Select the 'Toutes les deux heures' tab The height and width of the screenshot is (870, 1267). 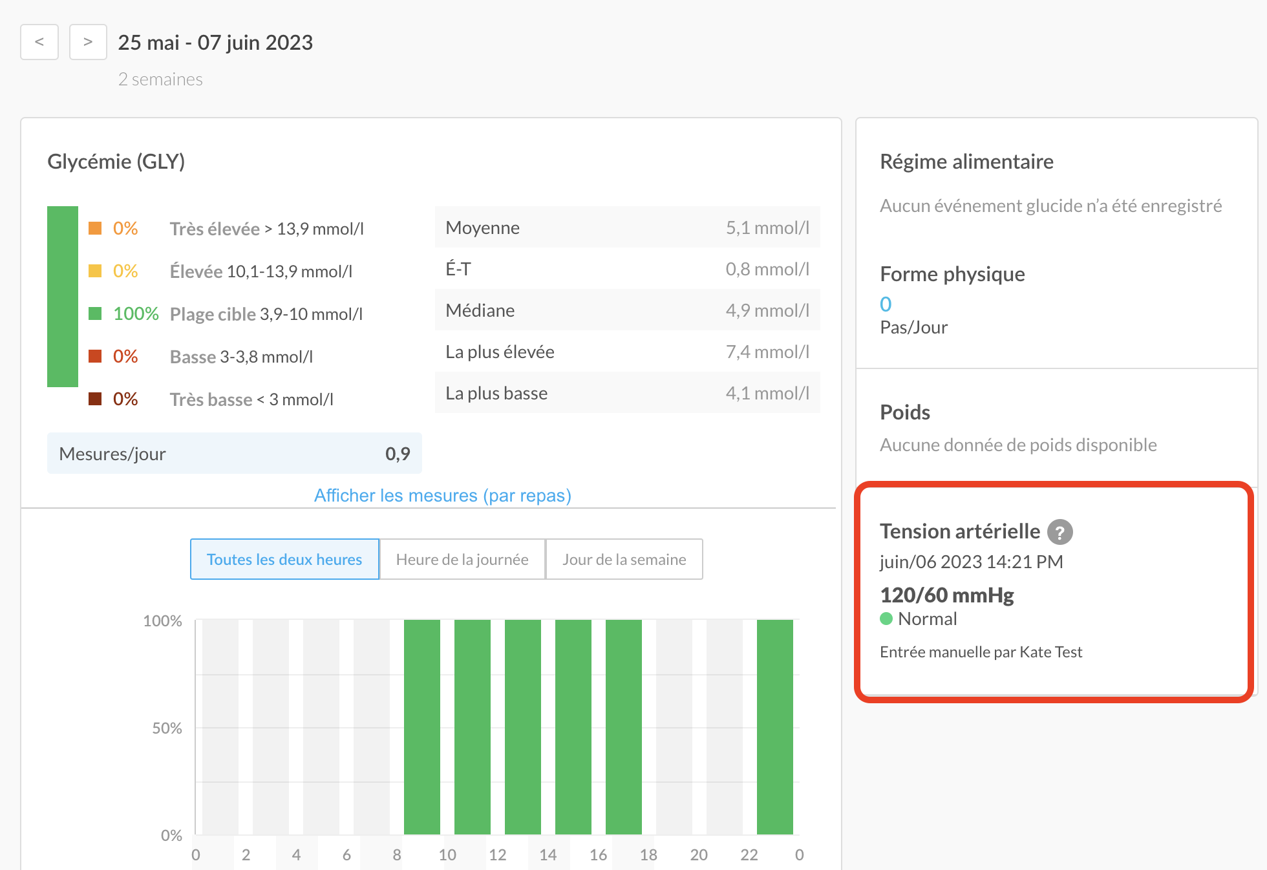coord(284,559)
